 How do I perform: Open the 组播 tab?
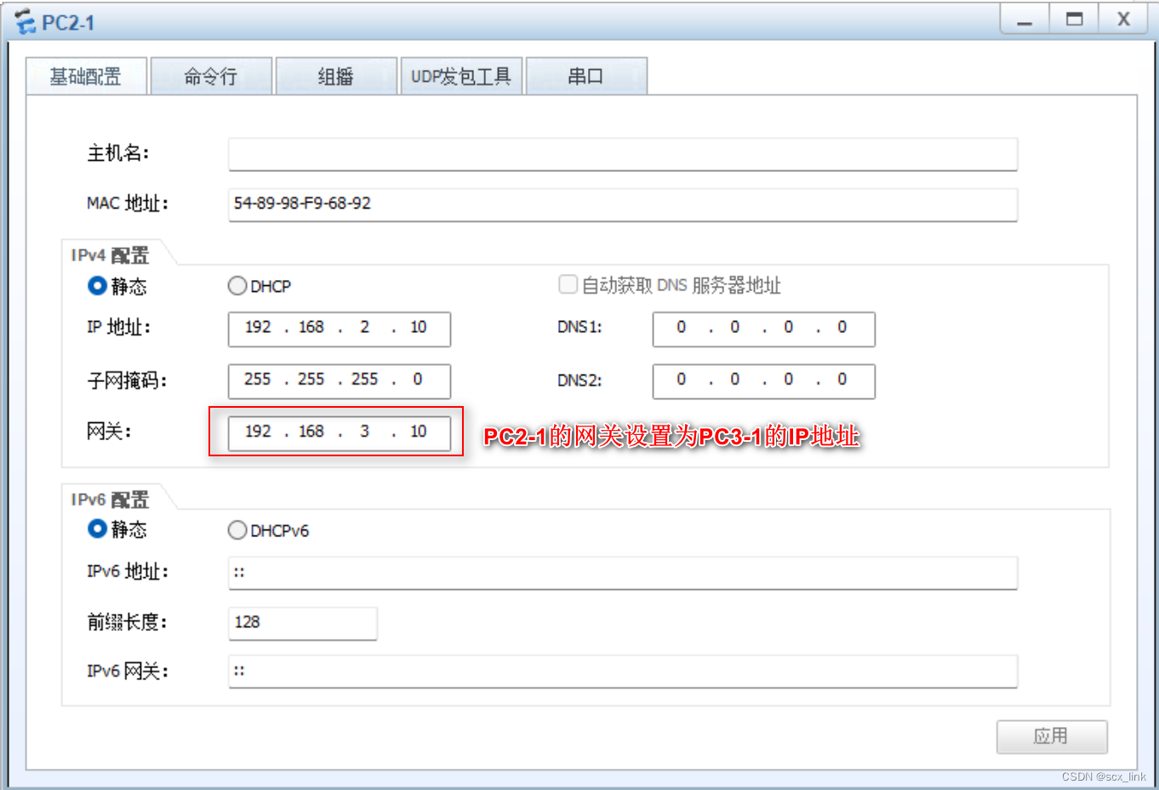[336, 77]
